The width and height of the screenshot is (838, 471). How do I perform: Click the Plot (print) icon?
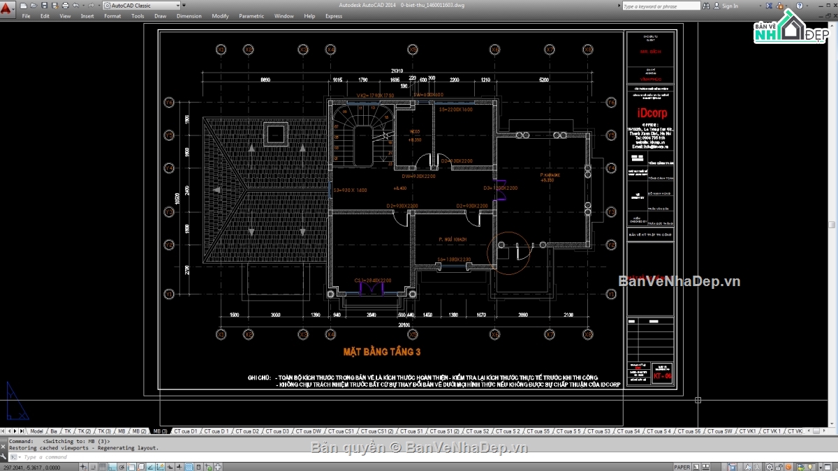point(65,6)
